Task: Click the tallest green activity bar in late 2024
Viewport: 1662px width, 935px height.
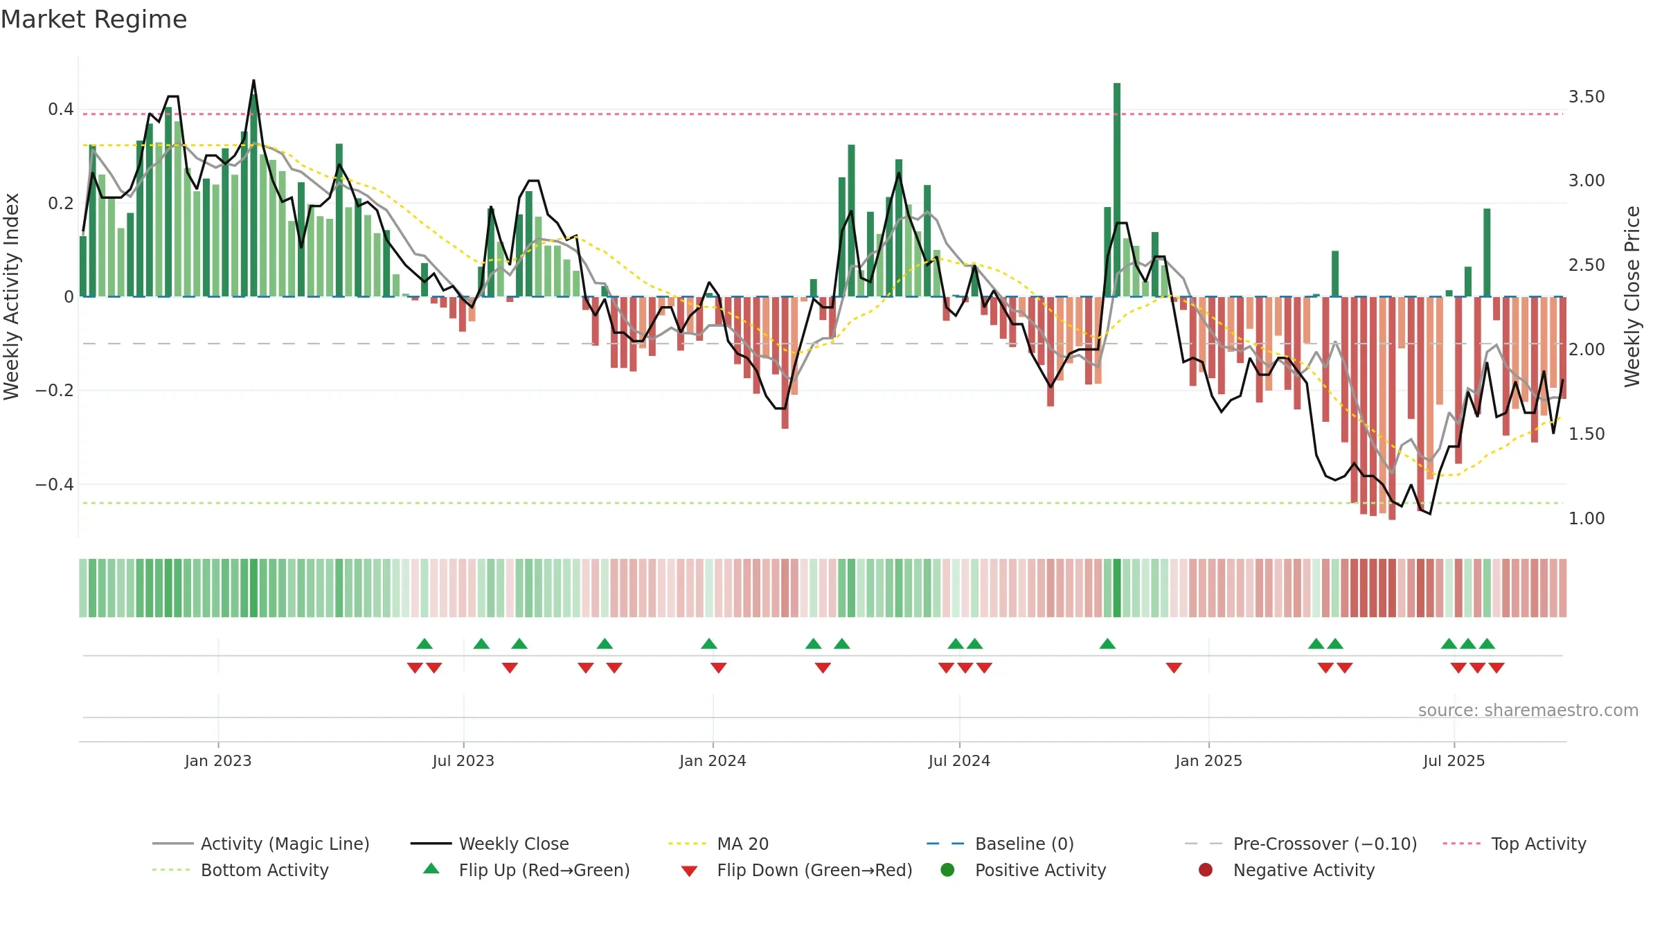Action: point(1117,190)
